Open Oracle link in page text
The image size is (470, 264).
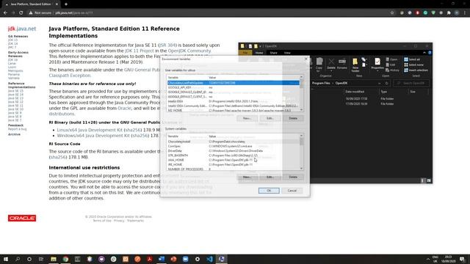point(124,108)
